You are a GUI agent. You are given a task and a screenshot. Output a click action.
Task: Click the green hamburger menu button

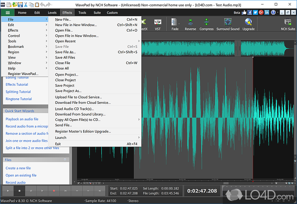(7, 13)
